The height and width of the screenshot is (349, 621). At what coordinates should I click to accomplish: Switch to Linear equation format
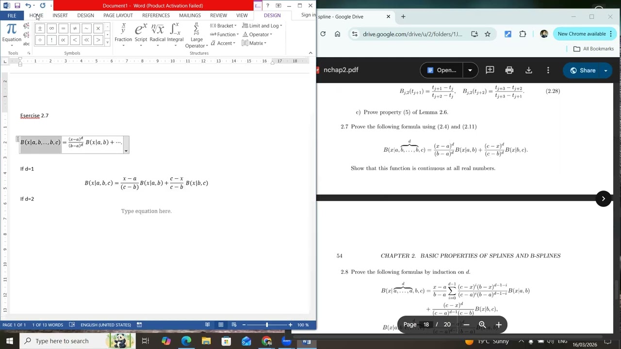coord(26,34)
